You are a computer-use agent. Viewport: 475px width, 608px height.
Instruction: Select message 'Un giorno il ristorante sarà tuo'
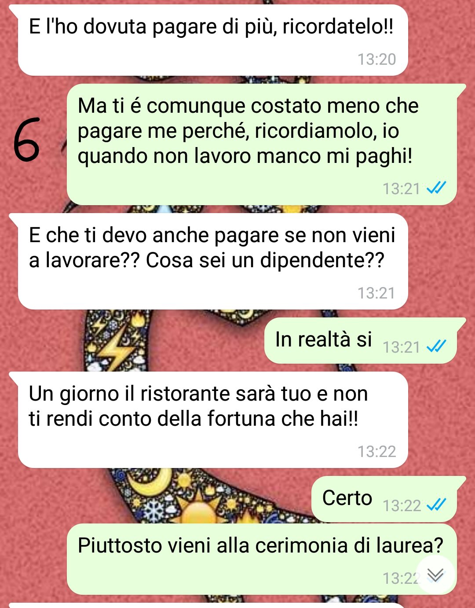pos(213,420)
